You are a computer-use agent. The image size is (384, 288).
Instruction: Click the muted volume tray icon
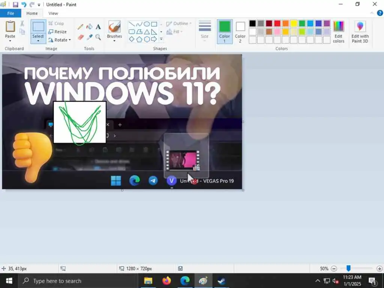336,281
